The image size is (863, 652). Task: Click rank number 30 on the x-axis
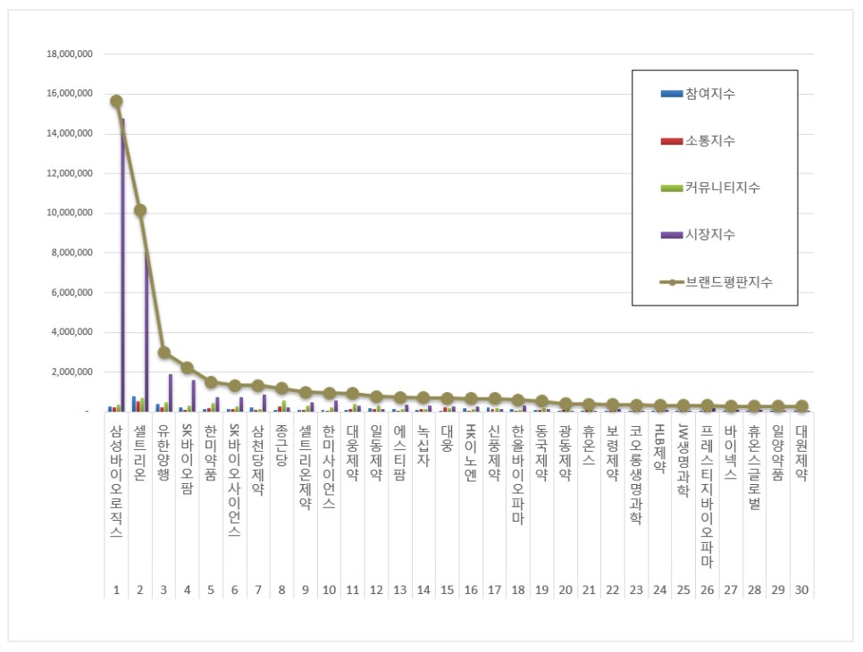[801, 590]
